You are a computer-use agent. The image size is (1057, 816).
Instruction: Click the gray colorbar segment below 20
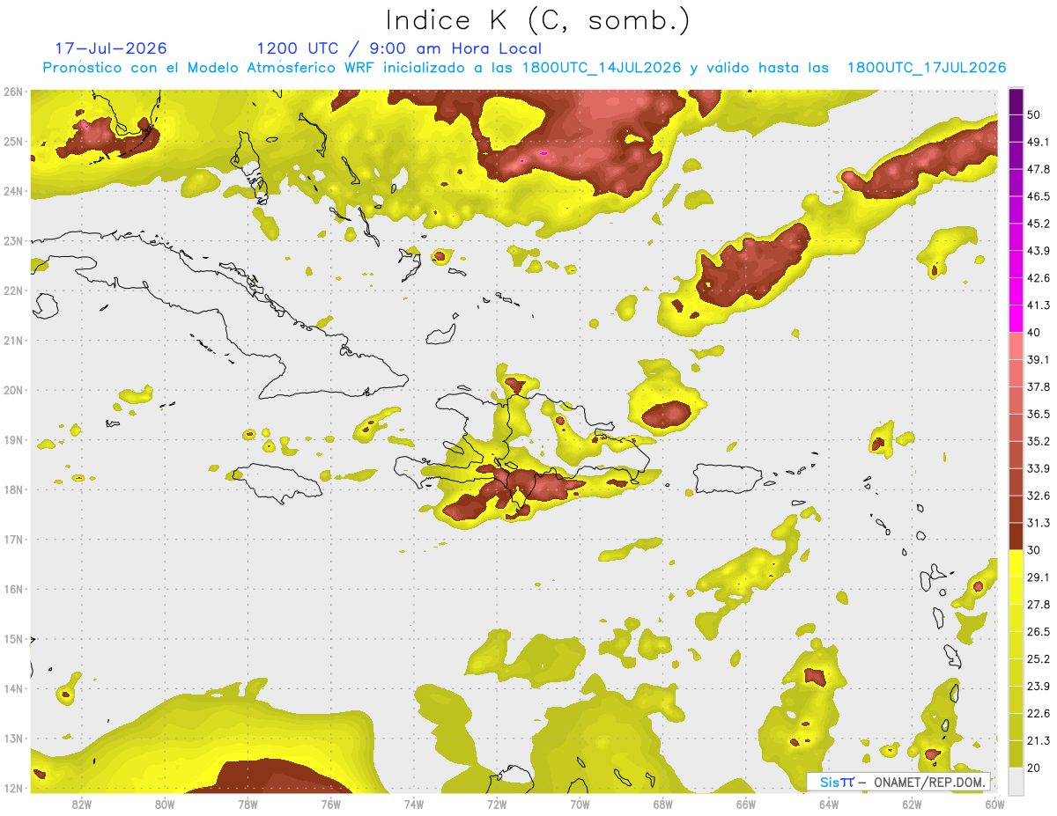[x=1016, y=780]
